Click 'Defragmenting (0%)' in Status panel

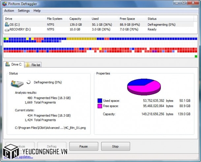coord(48,82)
